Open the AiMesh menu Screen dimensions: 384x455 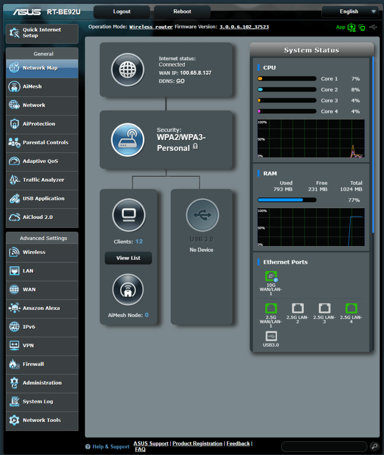coord(42,87)
